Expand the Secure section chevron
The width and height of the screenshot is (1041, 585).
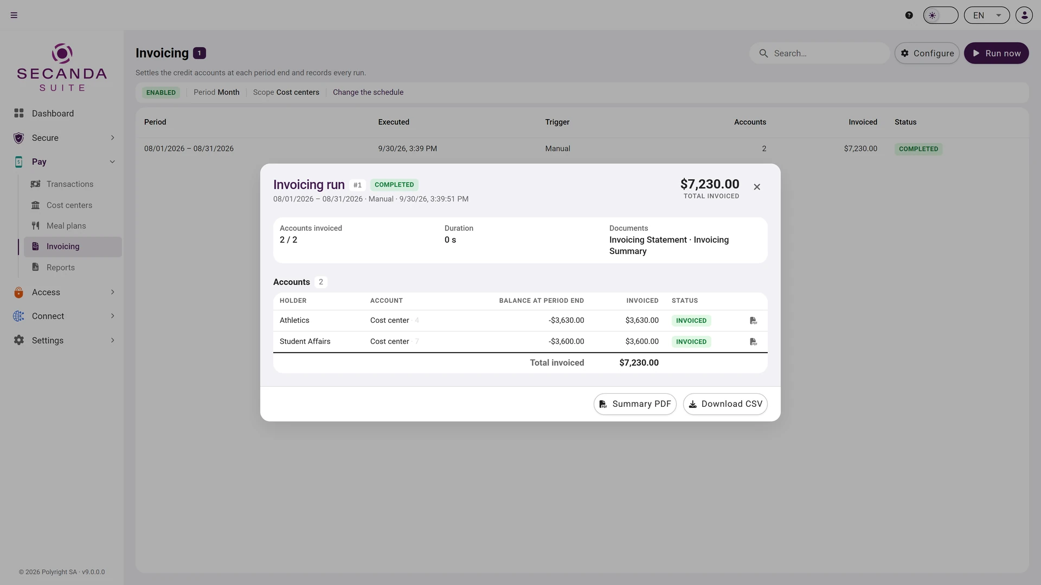tap(112, 138)
